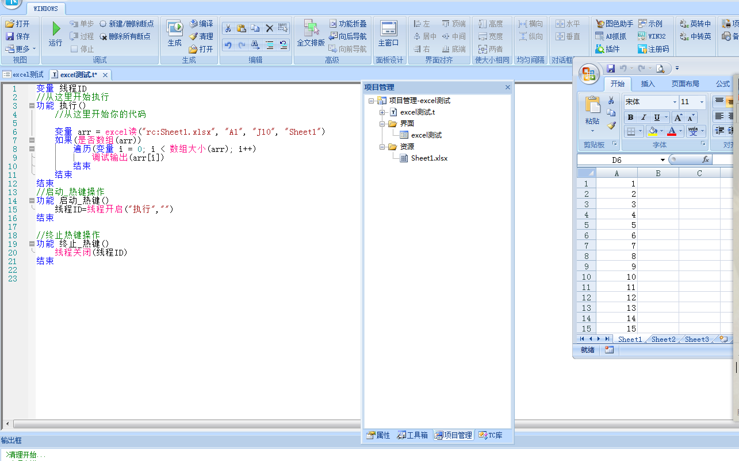Click the Excel quick access save icon
Viewport: 739px width, 461px height.
tap(611, 68)
